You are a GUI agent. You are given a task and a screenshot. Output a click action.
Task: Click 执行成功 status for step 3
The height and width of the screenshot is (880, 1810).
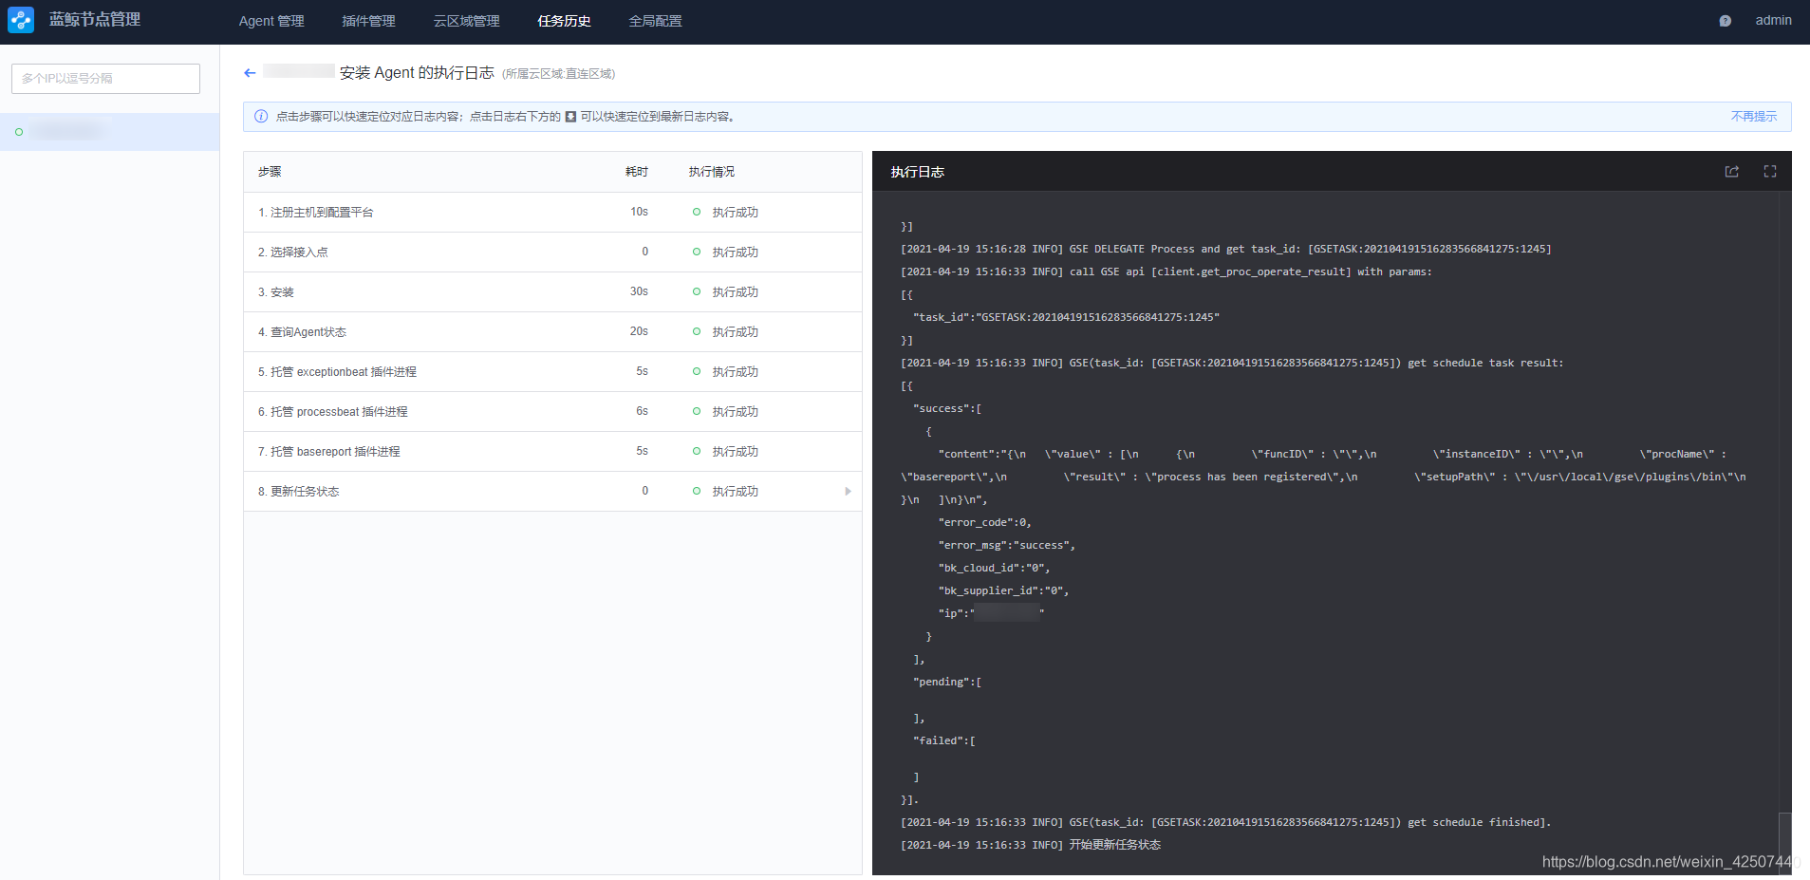(x=736, y=292)
